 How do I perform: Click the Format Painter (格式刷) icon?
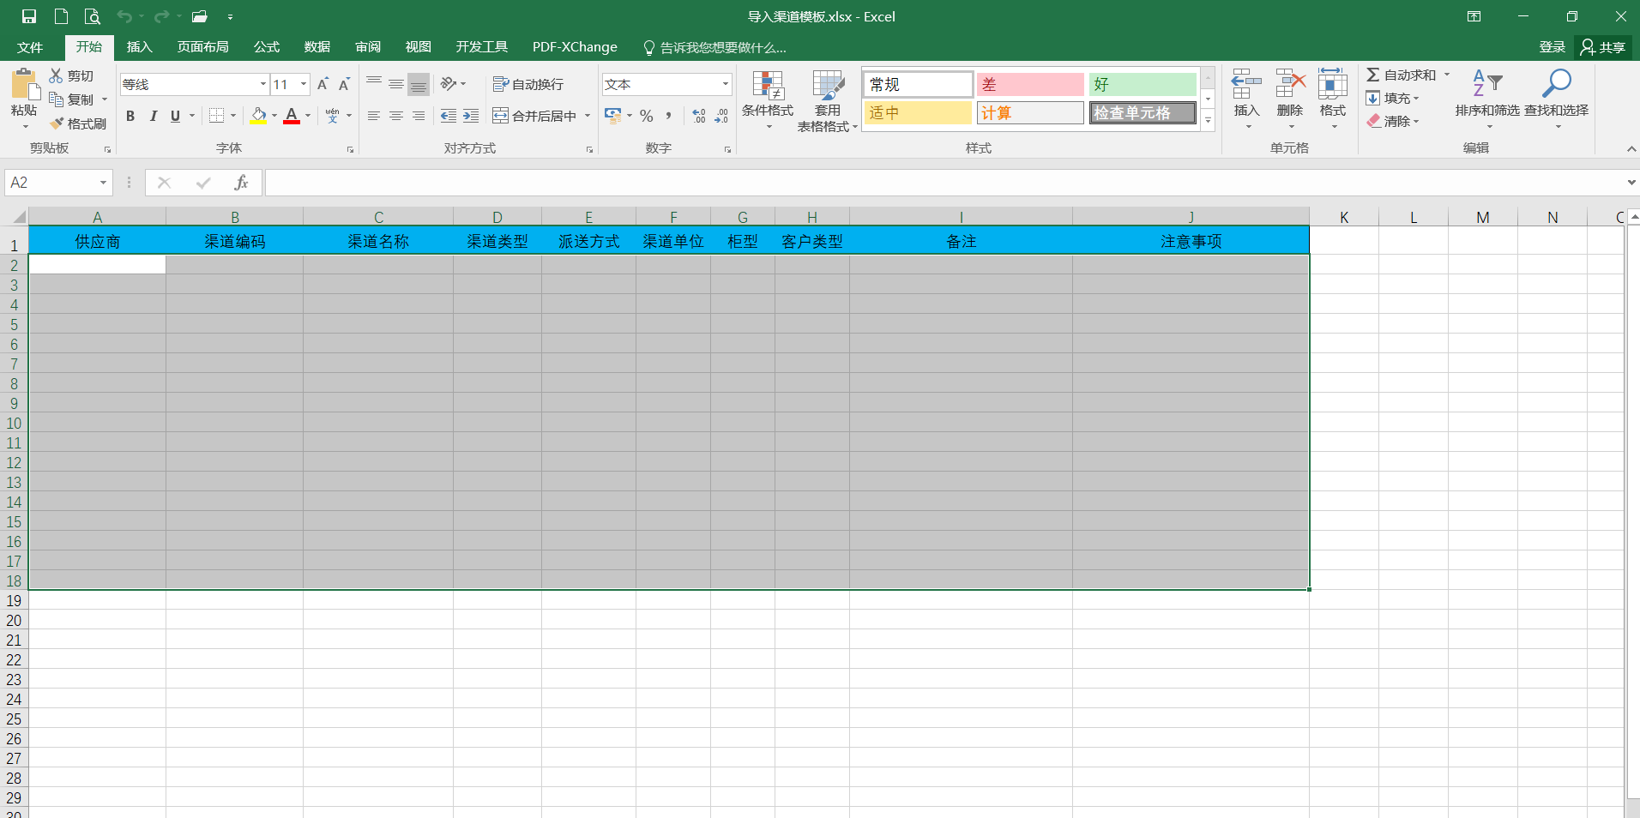[57, 123]
